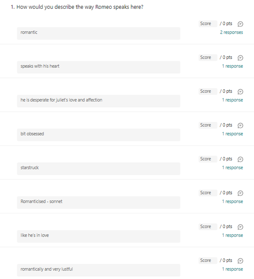Open comment icon for 'starstruck' answer

pos(240,159)
